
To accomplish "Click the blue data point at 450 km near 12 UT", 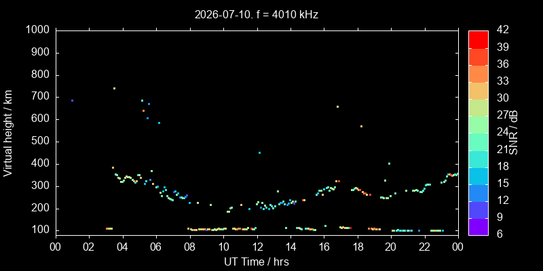I will tap(259, 152).
